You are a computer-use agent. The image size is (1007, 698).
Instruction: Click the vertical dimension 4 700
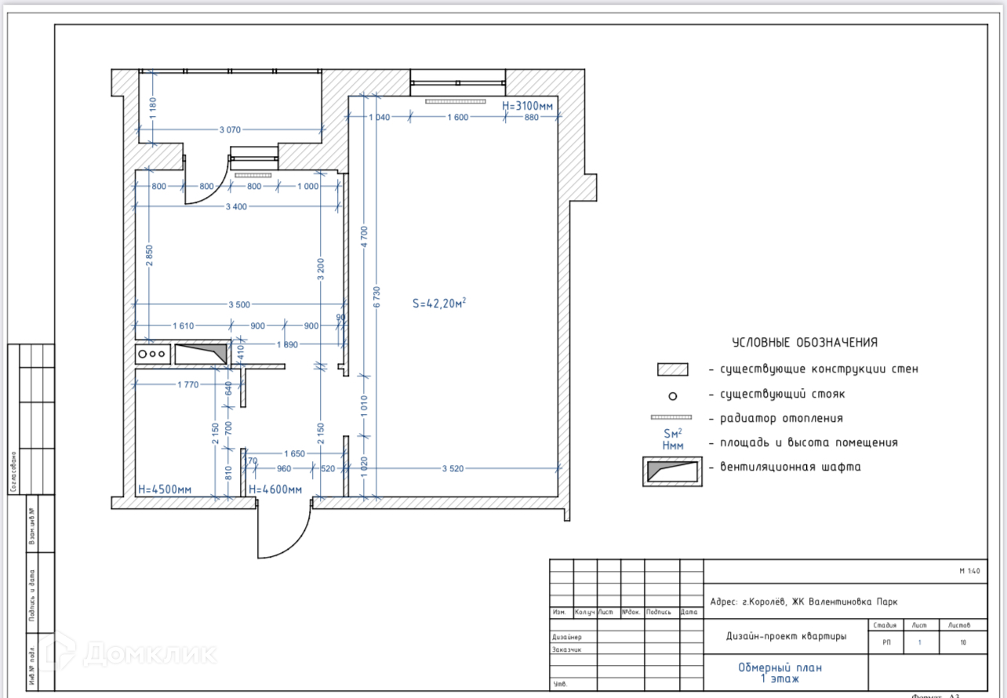[x=363, y=238]
